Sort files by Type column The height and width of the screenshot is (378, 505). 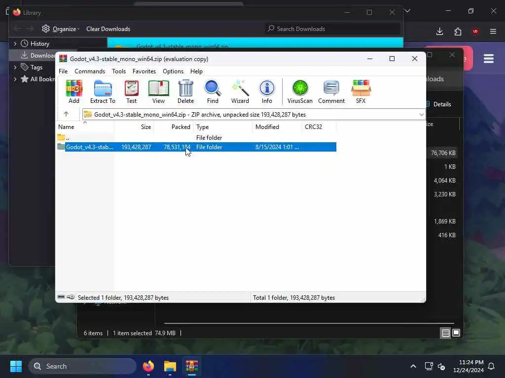pyautogui.click(x=223, y=127)
